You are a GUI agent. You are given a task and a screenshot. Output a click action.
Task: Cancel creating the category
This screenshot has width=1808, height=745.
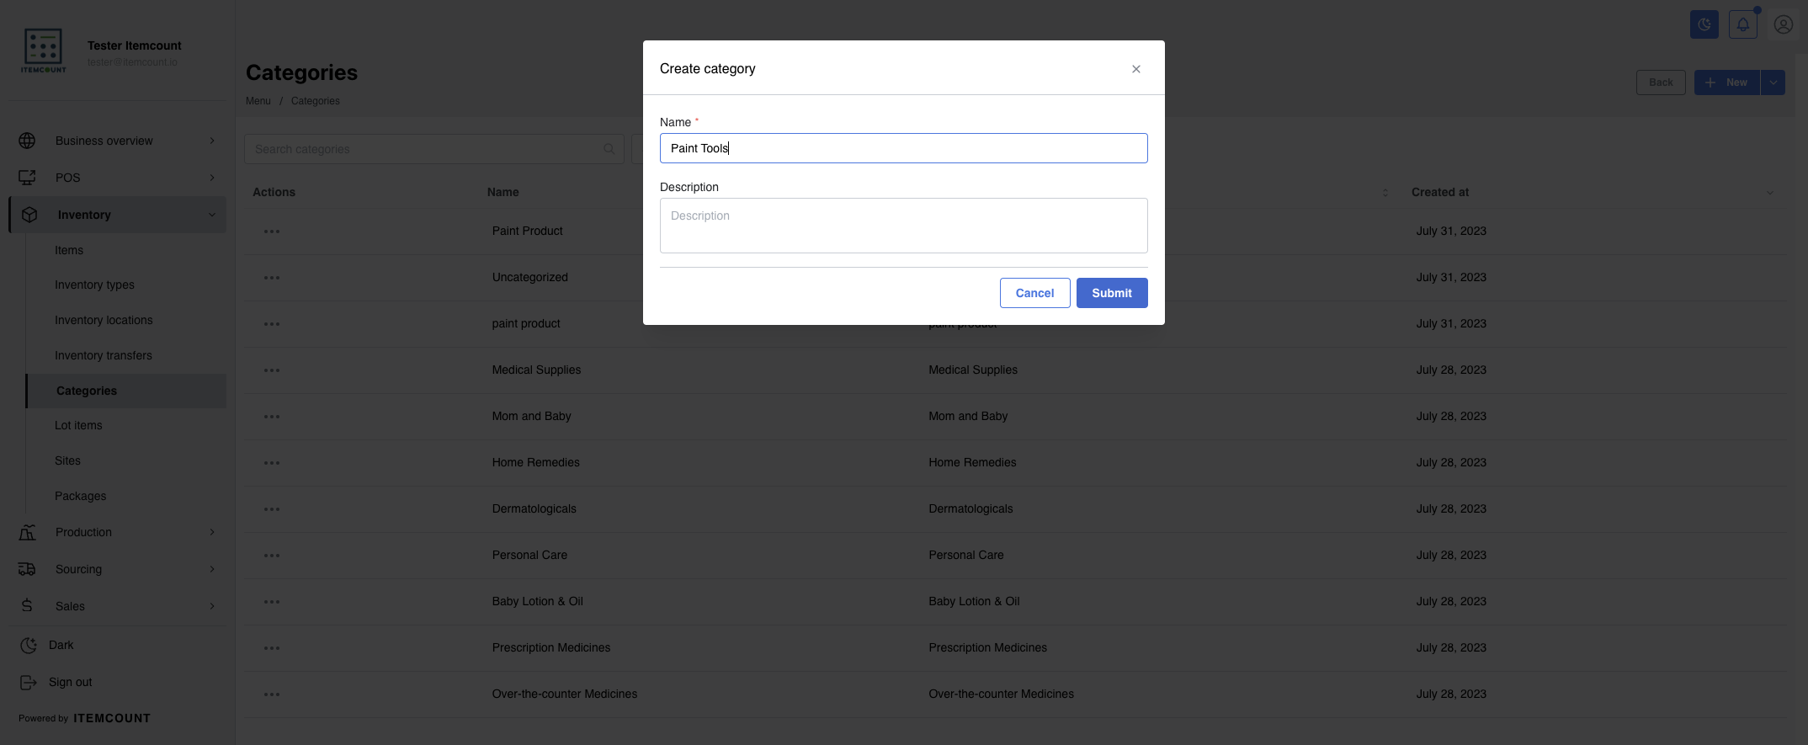[x=1034, y=293]
